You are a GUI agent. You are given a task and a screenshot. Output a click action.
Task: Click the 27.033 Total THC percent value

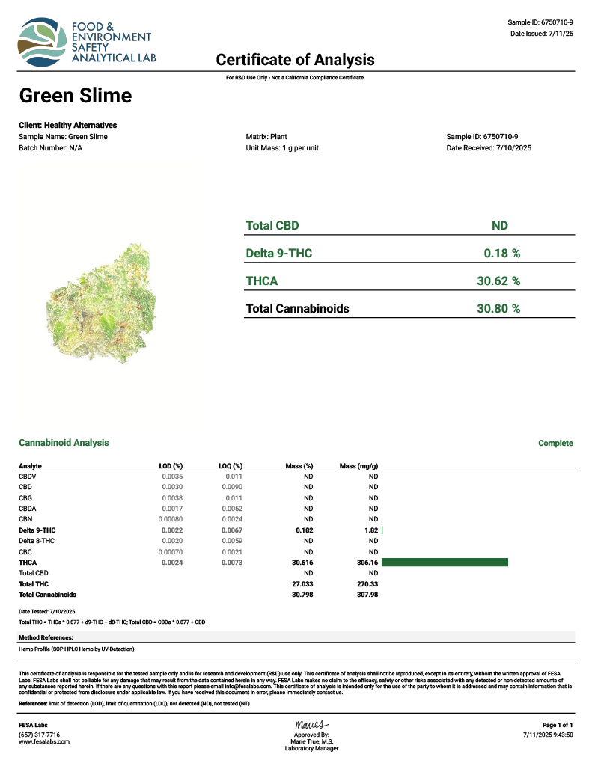pos(302,583)
